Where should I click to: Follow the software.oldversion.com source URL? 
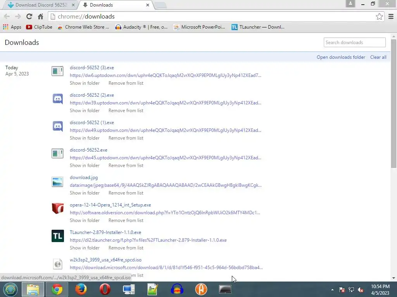[165, 213]
